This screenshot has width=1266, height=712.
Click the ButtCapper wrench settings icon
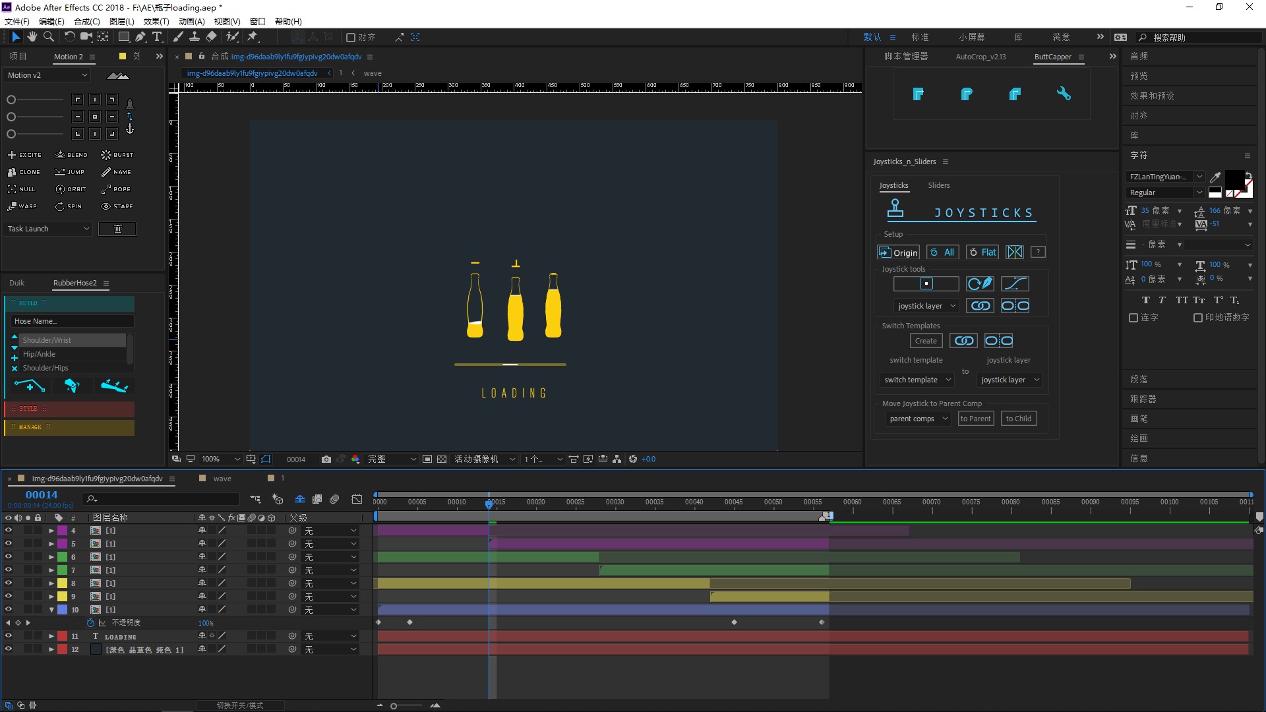click(x=1063, y=94)
